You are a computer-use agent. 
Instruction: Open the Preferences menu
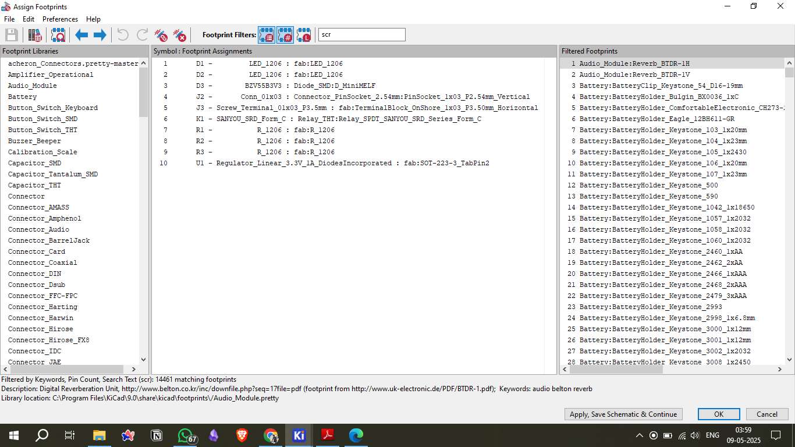(60, 19)
